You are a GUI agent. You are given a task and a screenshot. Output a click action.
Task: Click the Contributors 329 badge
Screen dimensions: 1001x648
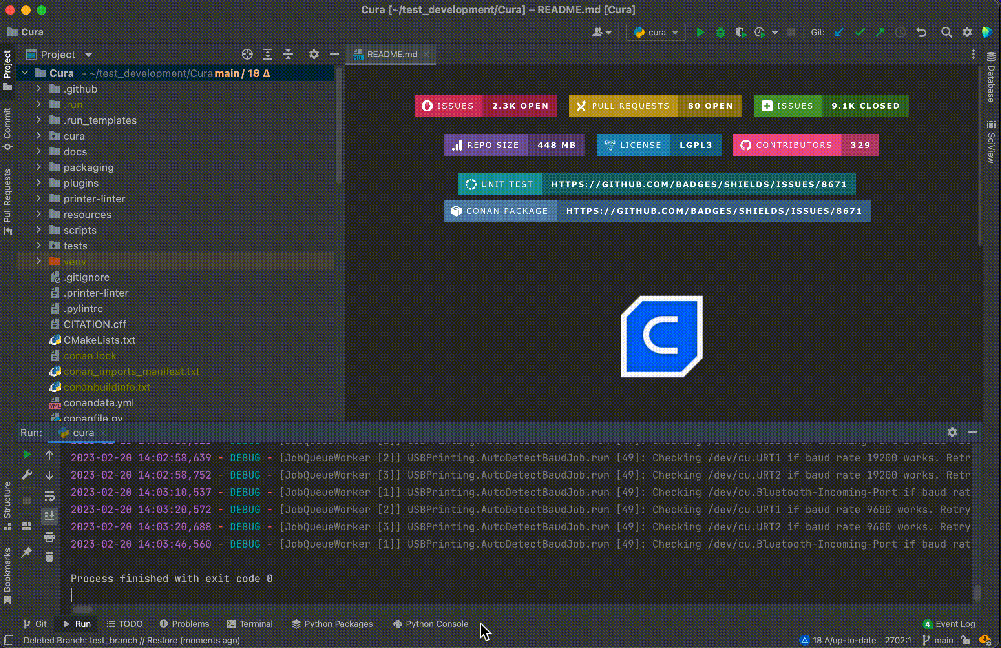coord(806,145)
